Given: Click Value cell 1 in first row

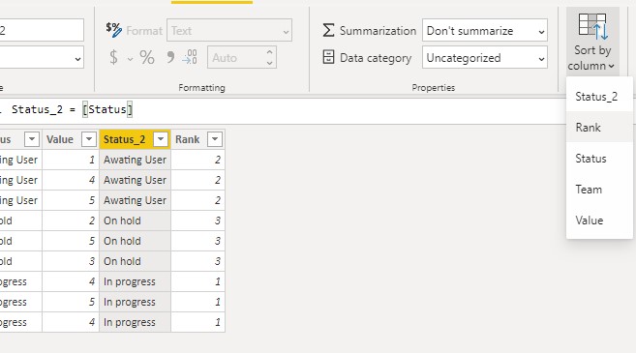Looking at the screenshot, I should click(71, 160).
